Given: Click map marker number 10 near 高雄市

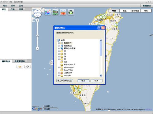Looking at the screenshot, I should click(x=76, y=88).
